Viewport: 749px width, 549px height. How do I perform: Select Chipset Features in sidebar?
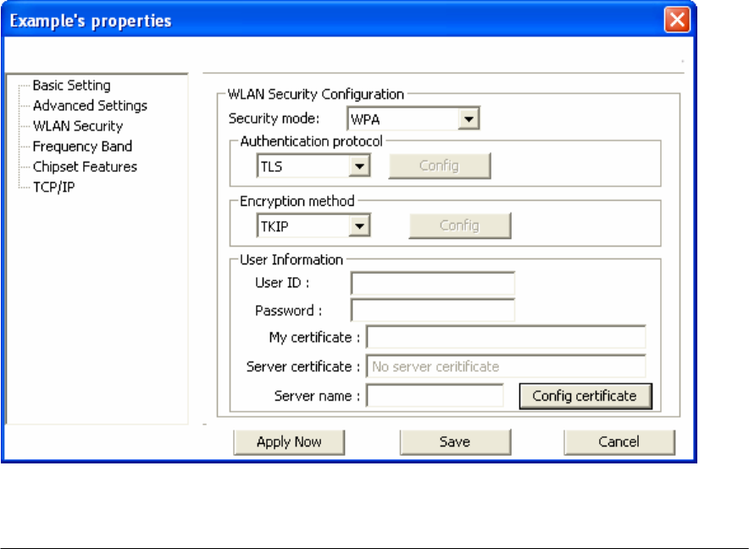click(x=85, y=167)
